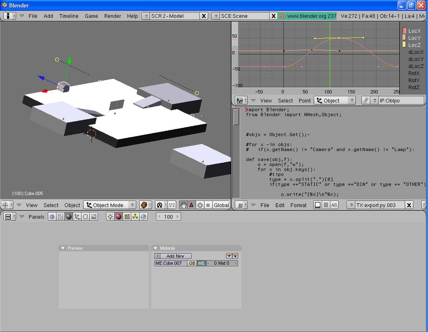Unlink the TX:export.py.003 text block

pyautogui.click(x=409, y=205)
